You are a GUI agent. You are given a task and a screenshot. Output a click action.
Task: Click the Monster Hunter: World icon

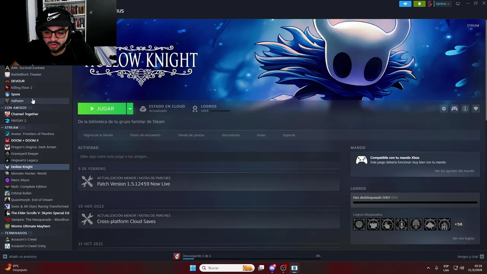click(7, 174)
